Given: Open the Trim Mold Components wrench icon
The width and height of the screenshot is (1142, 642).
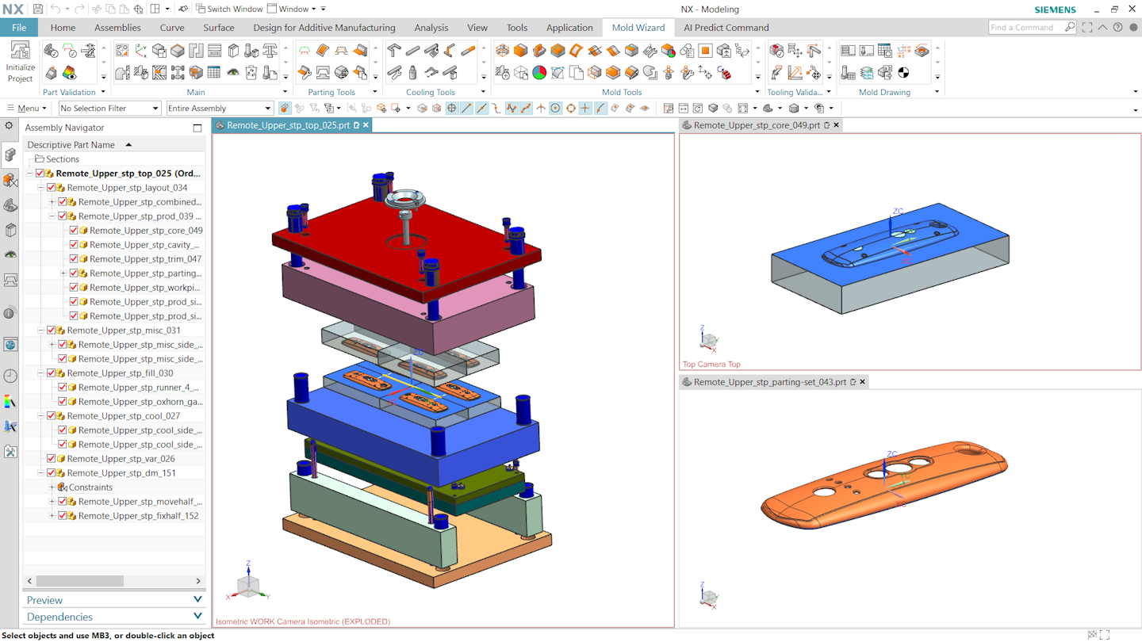Looking at the screenshot, I should [x=650, y=50].
